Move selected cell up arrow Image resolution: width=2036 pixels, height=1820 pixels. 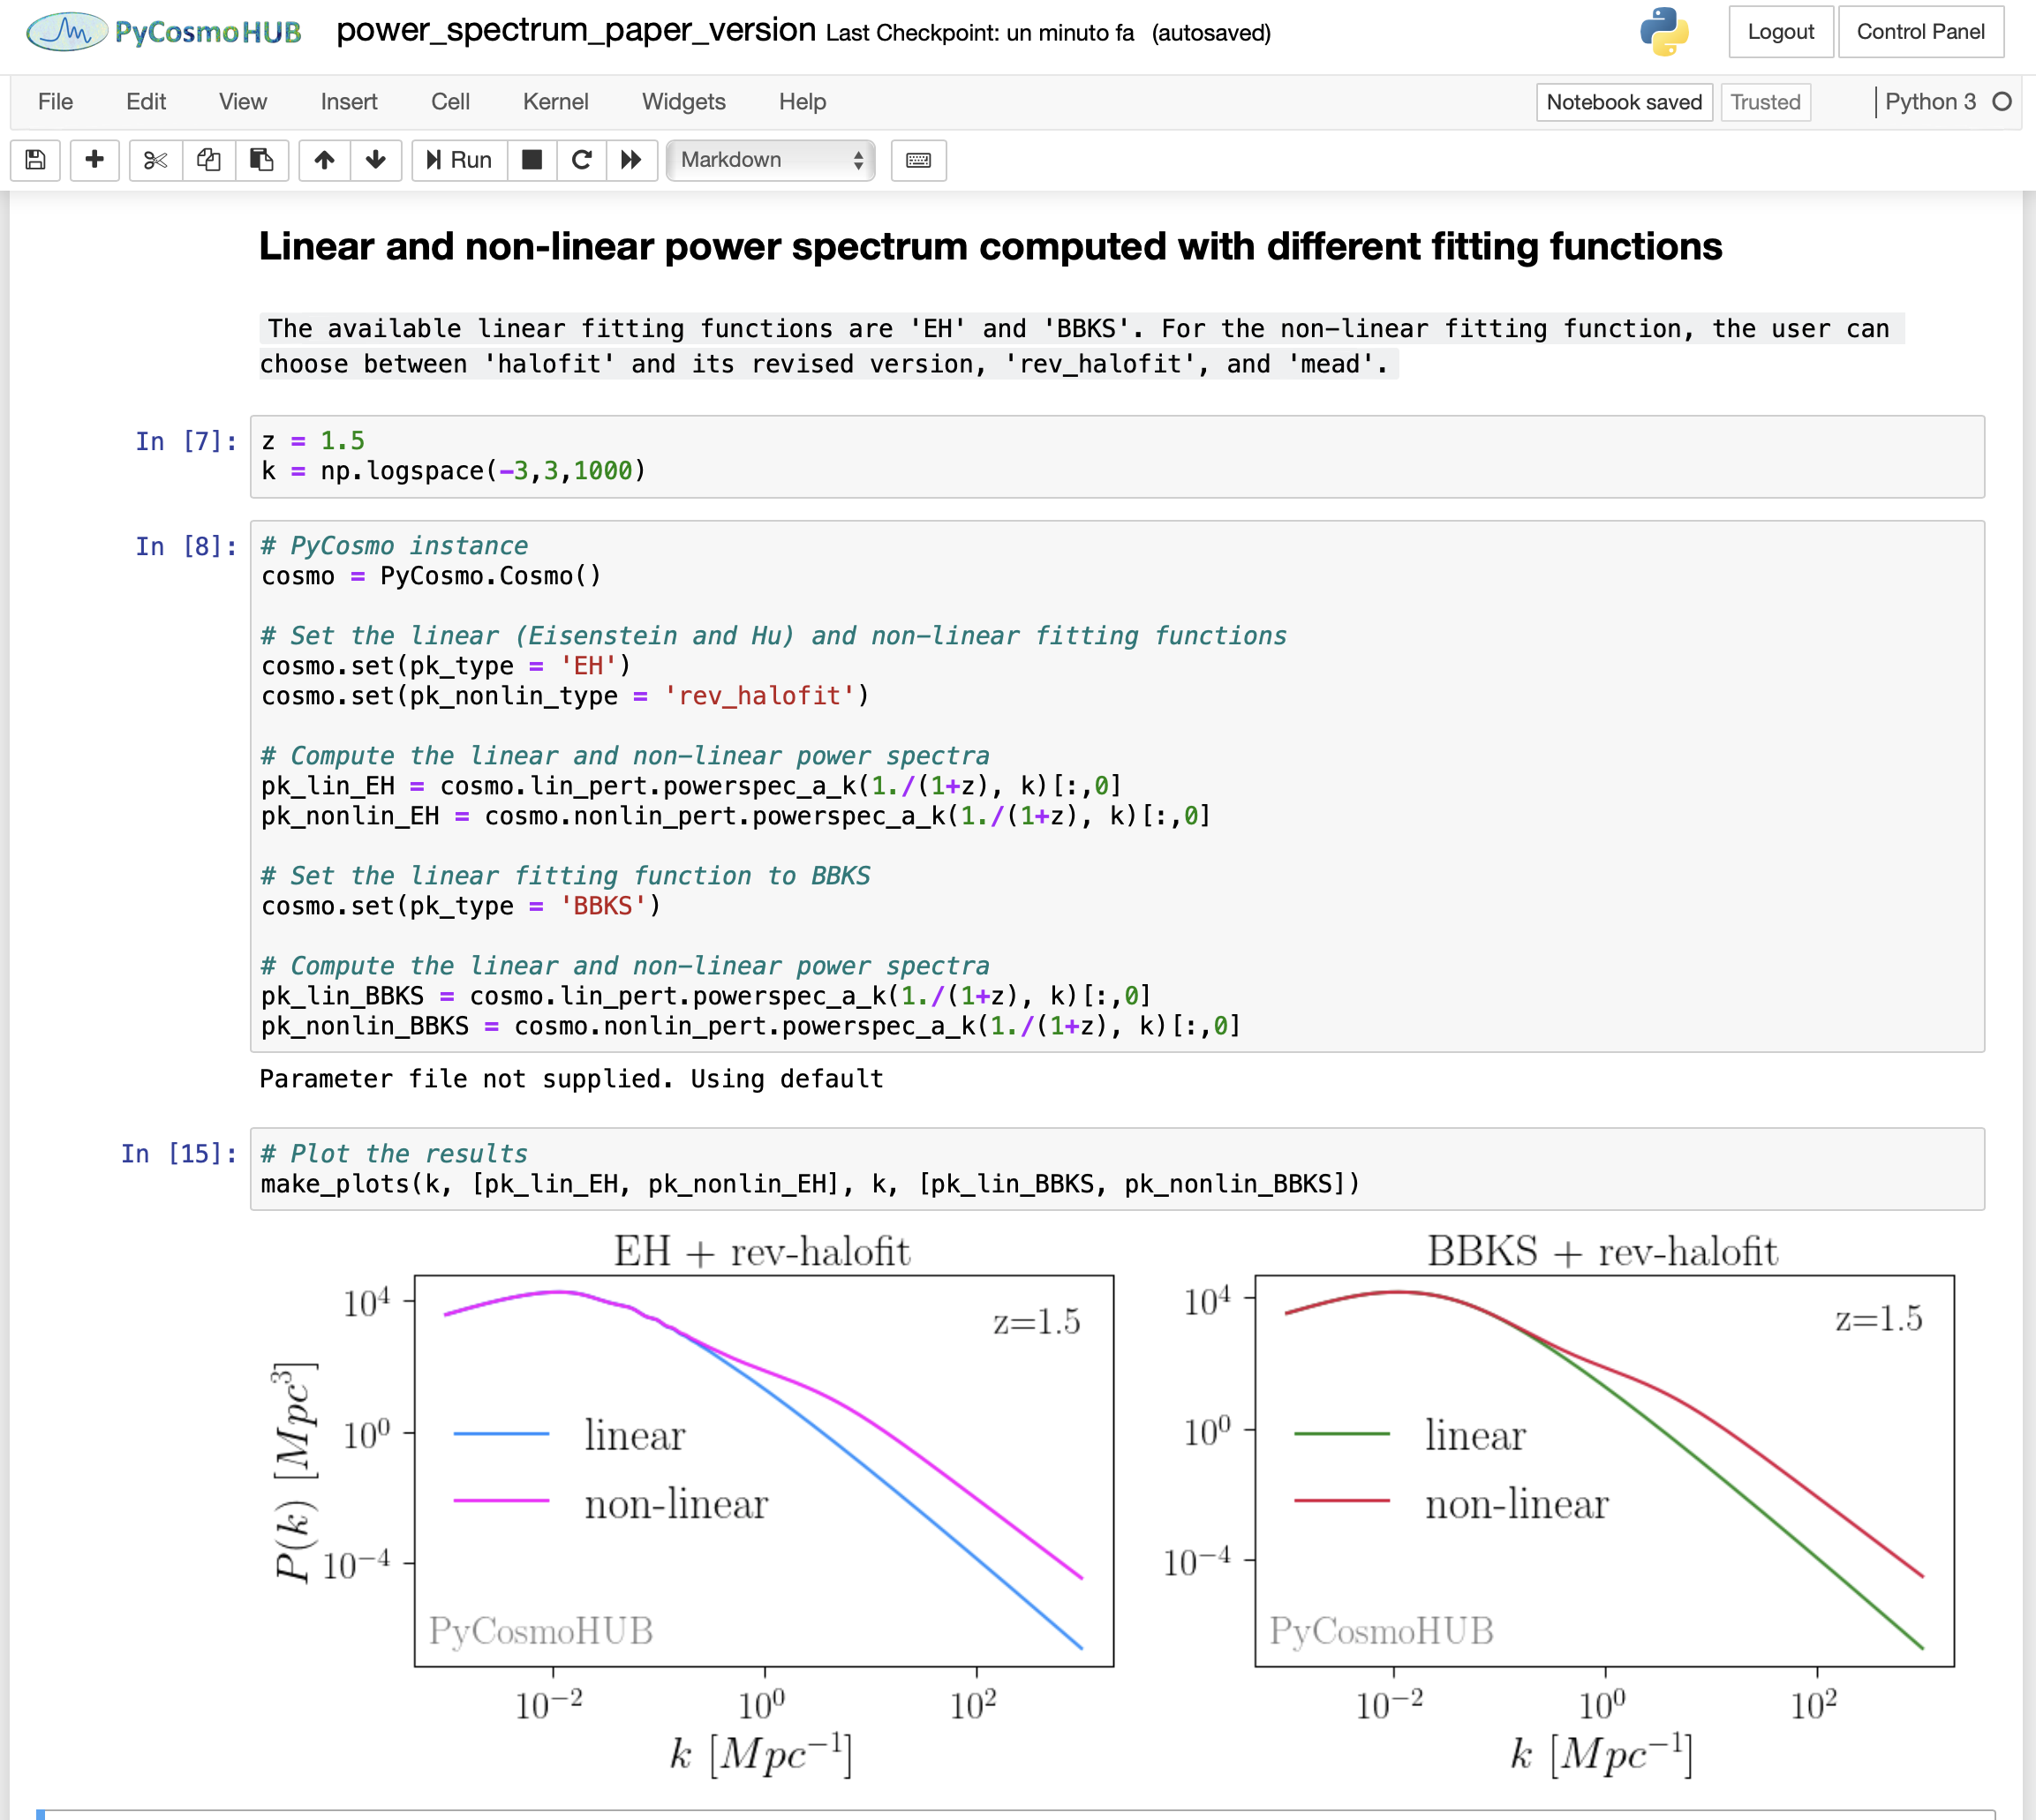coord(324,160)
